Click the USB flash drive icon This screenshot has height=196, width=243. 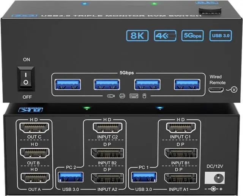111,96
